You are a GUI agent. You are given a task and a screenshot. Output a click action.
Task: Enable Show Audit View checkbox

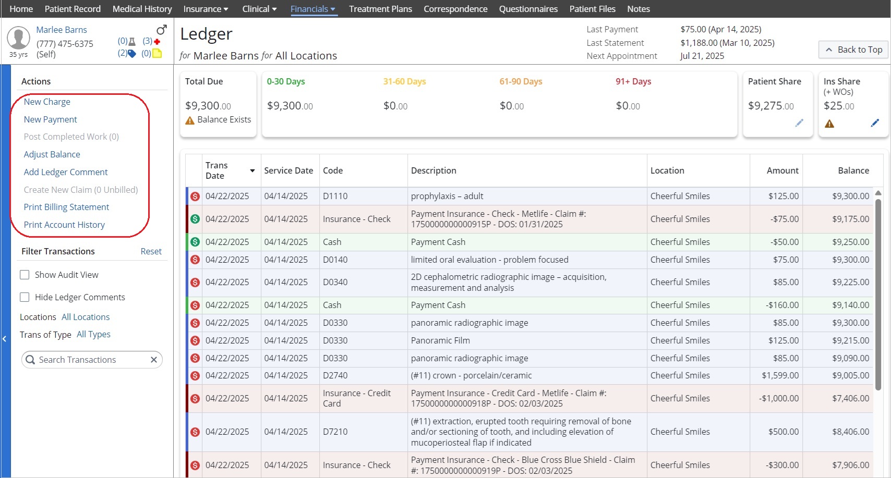point(25,275)
